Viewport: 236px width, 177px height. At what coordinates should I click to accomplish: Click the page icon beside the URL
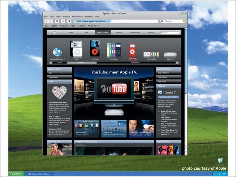[x=74, y=21]
